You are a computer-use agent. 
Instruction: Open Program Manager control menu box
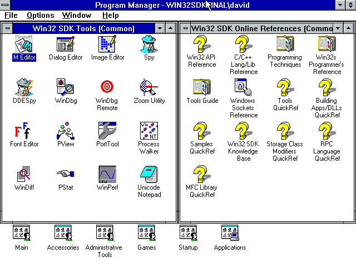pyautogui.click(x=5, y=5)
